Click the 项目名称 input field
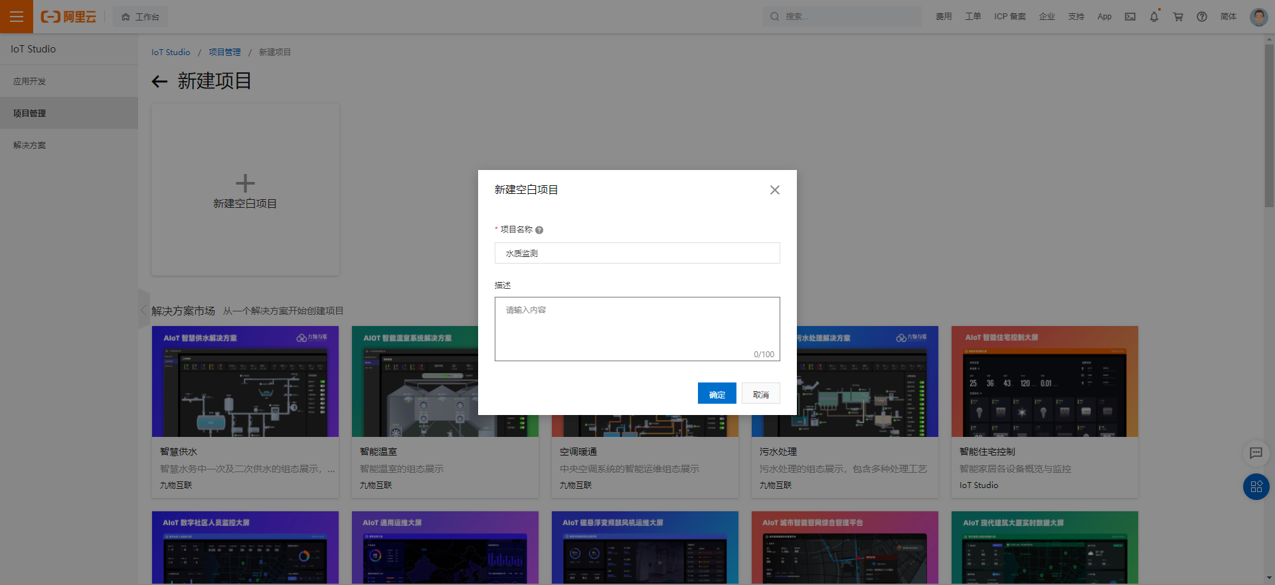The height and width of the screenshot is (585, 1275). click(637, 253)
